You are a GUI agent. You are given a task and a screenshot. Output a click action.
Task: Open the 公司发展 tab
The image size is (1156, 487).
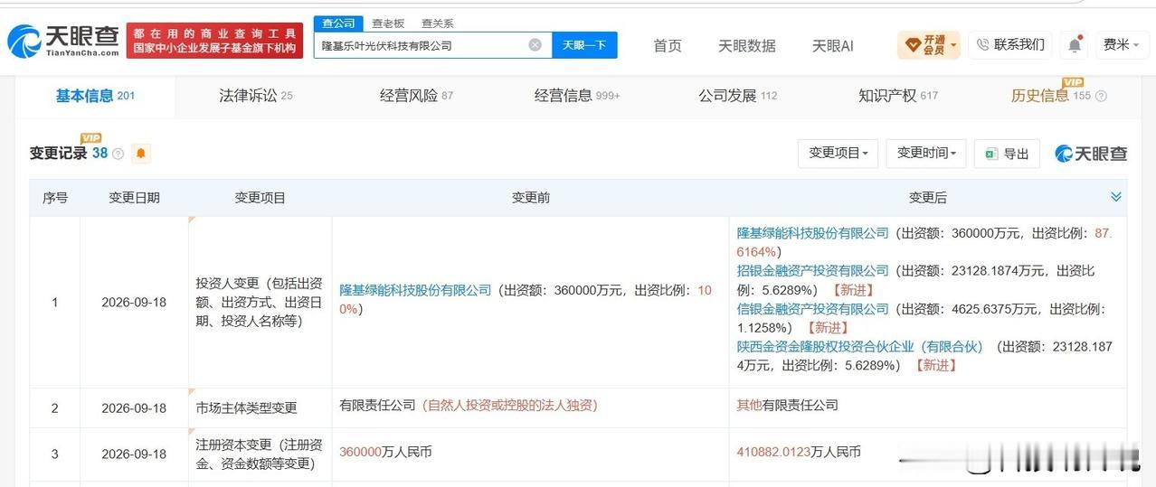737,95
